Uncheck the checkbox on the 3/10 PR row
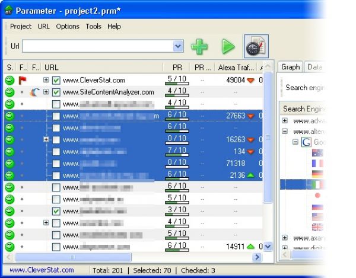The width and height of the screenshot is (356, 278). tap(56, 211)
